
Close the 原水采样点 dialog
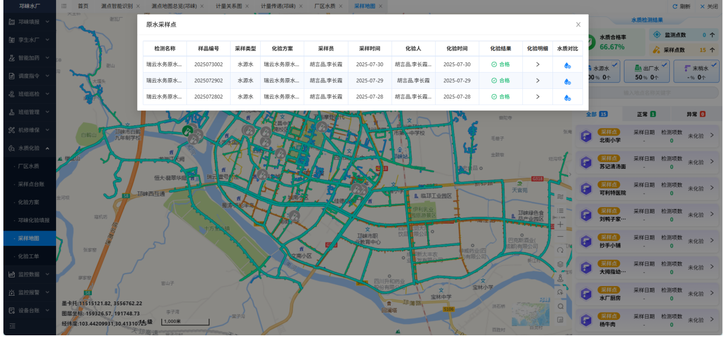point(578,24)
